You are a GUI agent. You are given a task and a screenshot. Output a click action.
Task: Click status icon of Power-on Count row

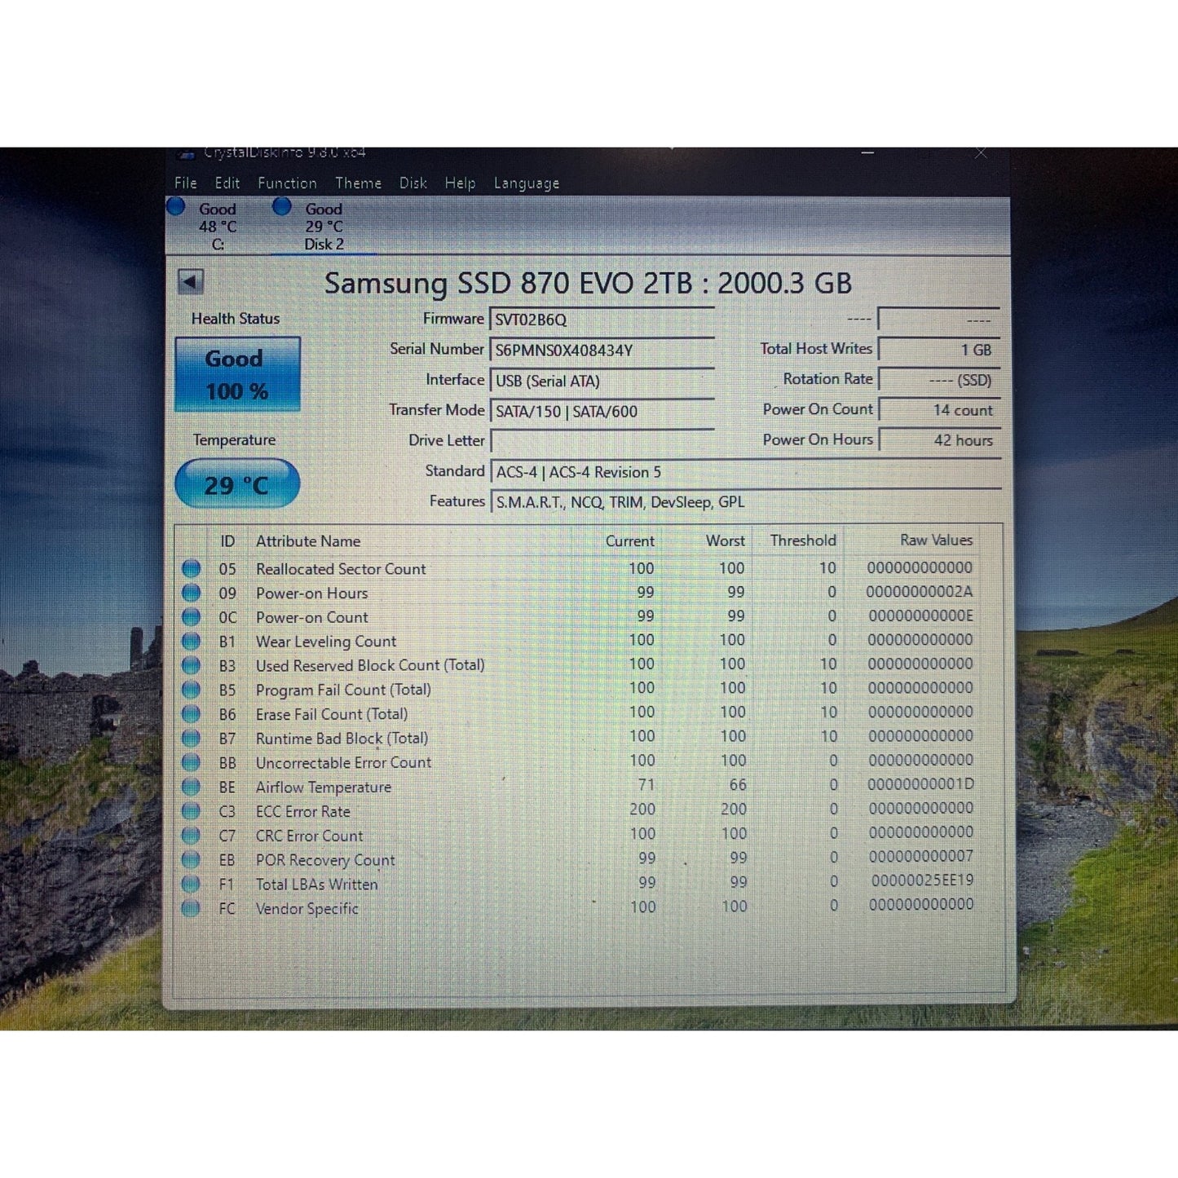click(x=192, y=617)
